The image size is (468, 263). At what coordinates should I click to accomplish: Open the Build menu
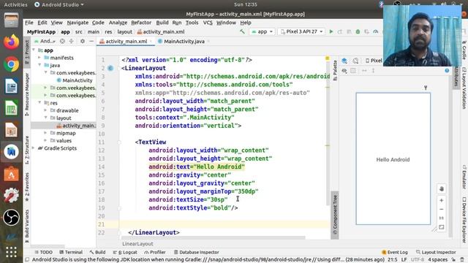point(162,23)
